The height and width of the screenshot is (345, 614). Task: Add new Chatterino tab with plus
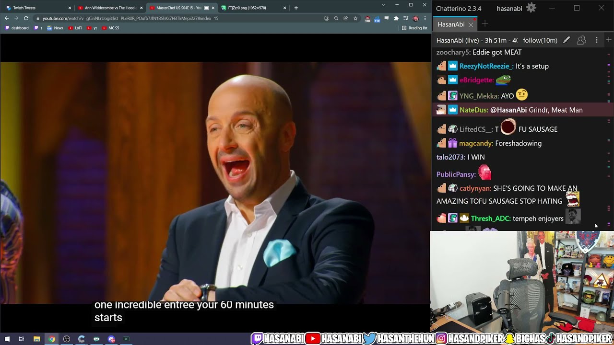click(x=485, y=24)
